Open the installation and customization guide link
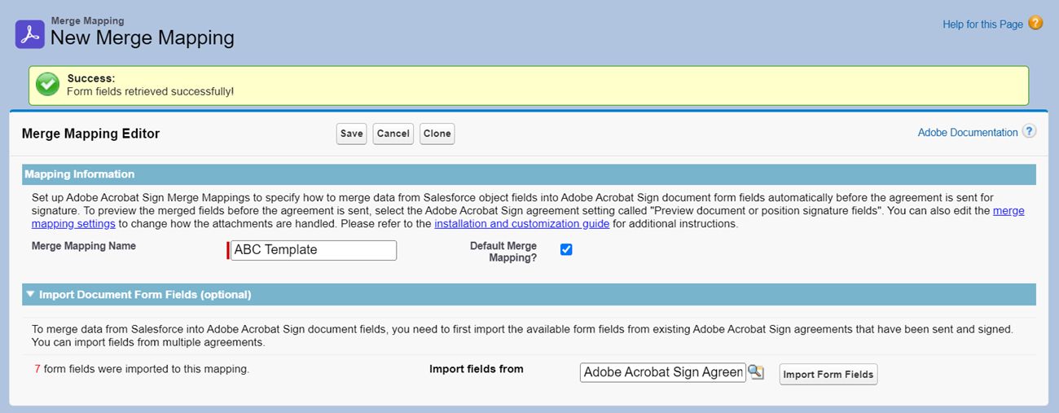1059x413 pixels. [x=521, y=223]
